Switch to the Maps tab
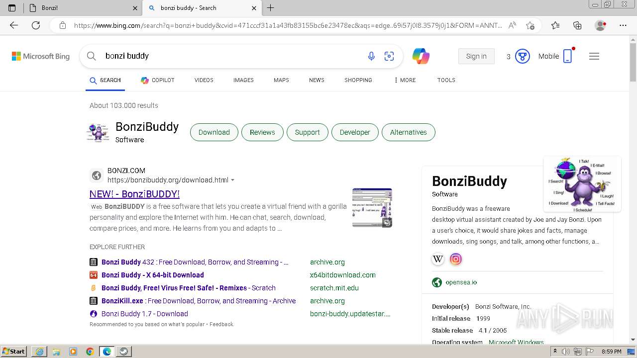This screenshot has width=637, height=358. click(x=281, y=80)
